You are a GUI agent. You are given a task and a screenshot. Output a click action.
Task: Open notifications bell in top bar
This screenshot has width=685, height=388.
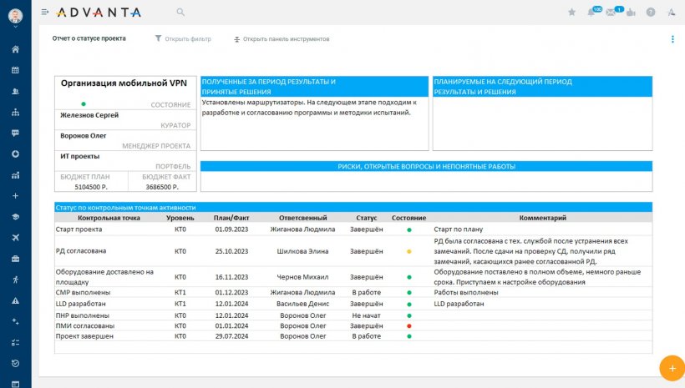(592, 13)
